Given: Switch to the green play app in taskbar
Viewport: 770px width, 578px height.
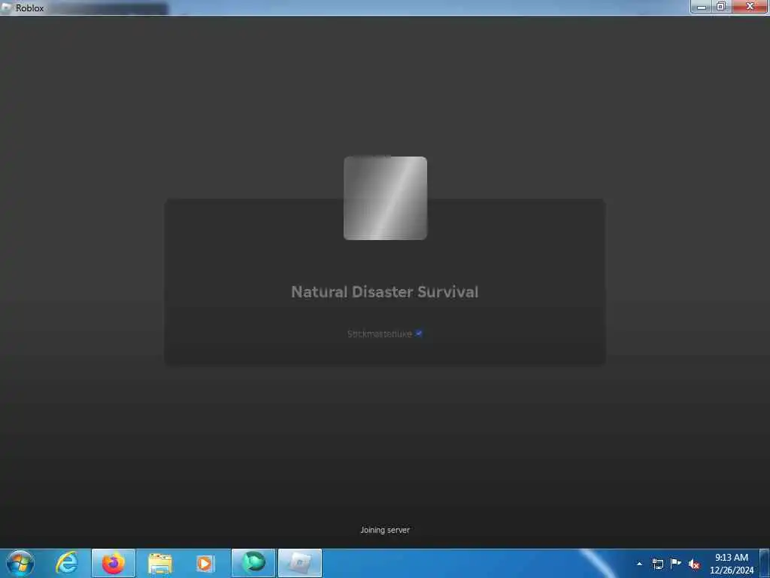Looking at the screenshot, I should pyautogui.click(x=253, y=563).
